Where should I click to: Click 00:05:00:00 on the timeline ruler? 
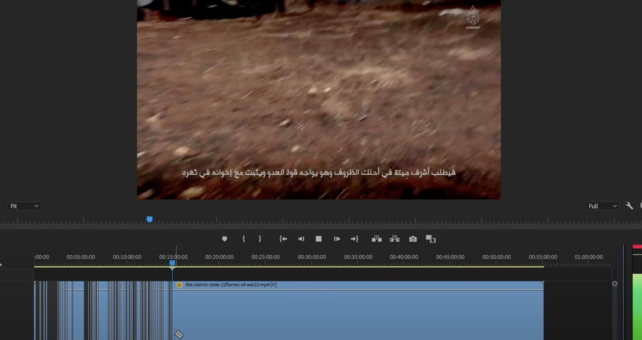point(81,257)
